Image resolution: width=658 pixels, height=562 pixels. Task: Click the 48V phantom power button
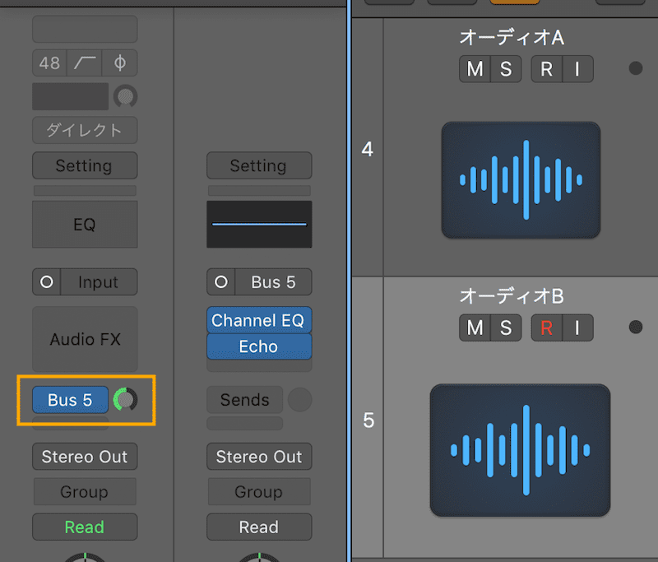coord(49,63)
